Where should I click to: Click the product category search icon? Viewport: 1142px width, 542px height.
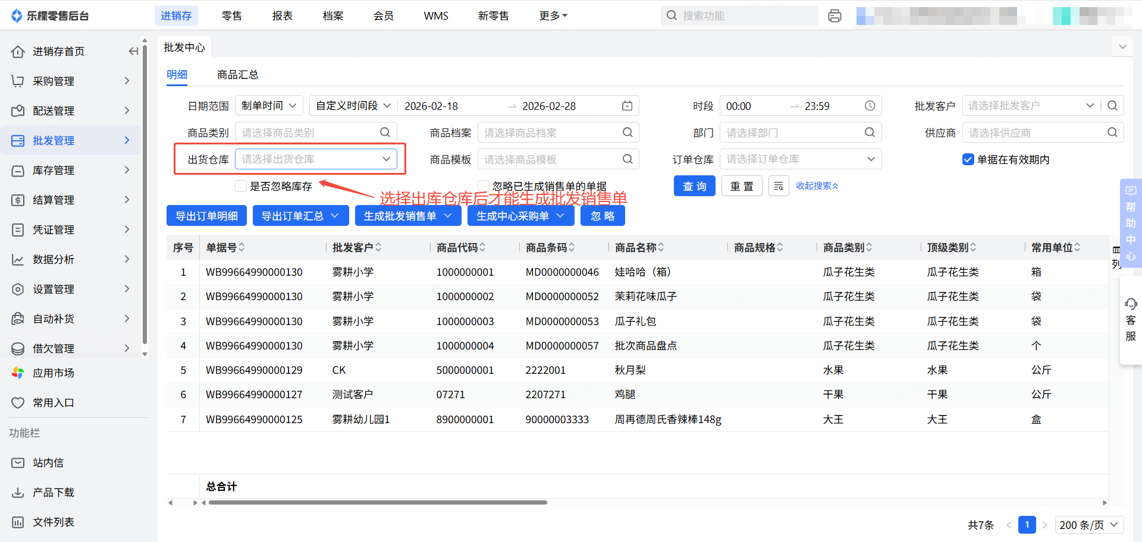(385, 133)
